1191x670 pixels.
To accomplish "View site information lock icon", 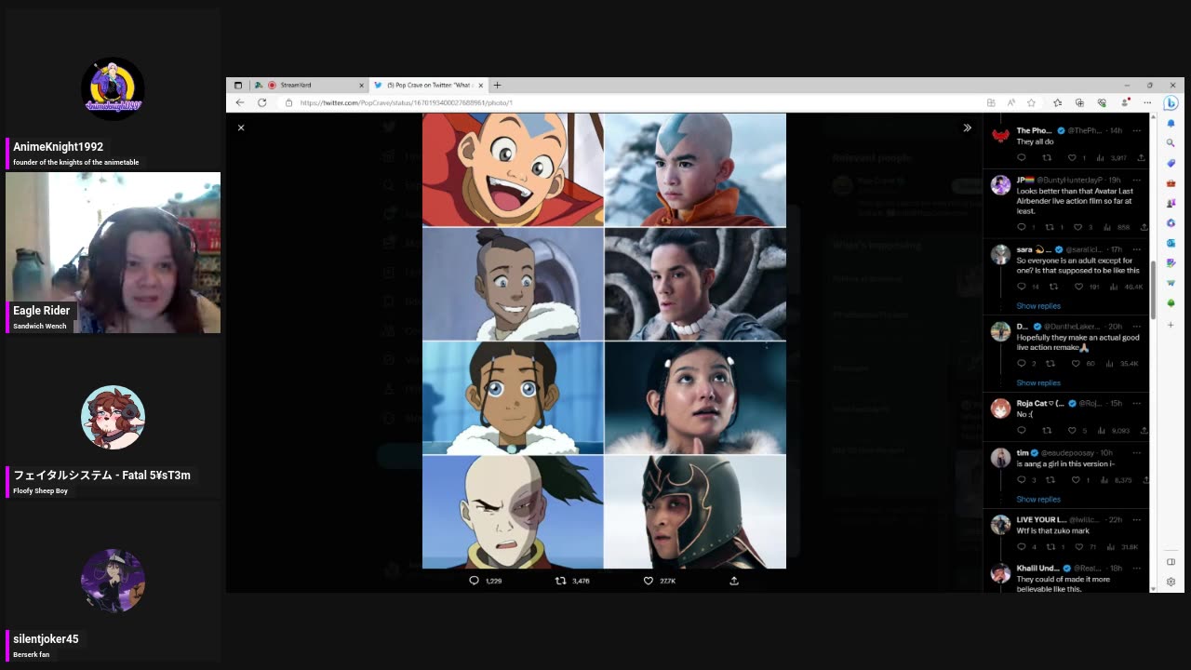I will [288, 102].
